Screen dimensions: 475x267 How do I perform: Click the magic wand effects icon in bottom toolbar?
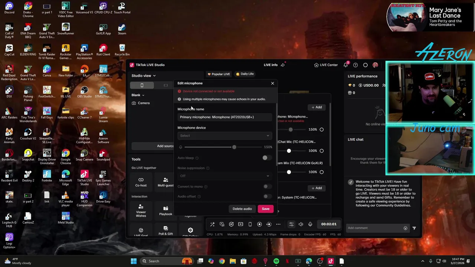(212, 224)
